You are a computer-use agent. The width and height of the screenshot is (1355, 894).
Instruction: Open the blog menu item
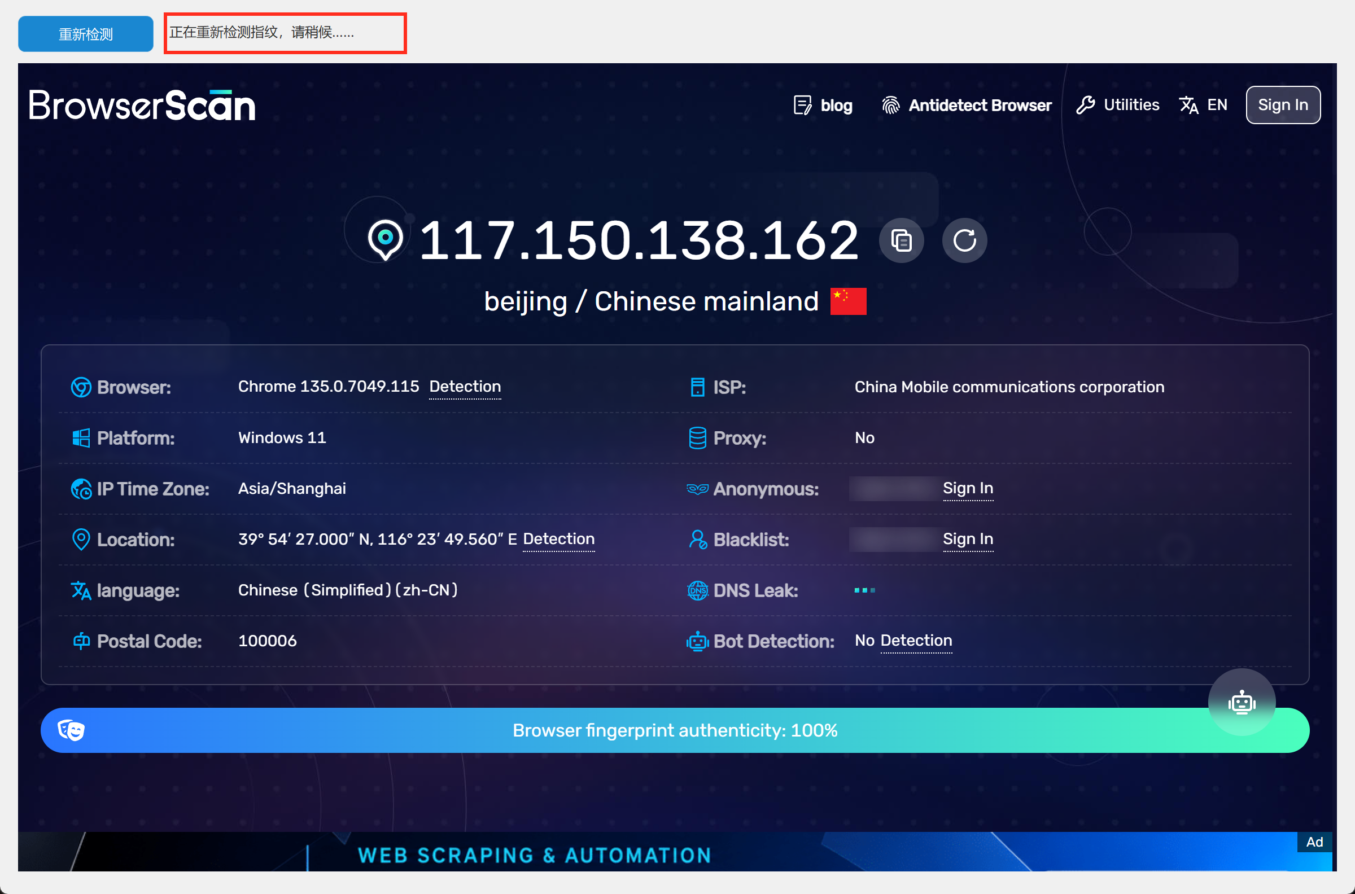click(x=823, y=106)
